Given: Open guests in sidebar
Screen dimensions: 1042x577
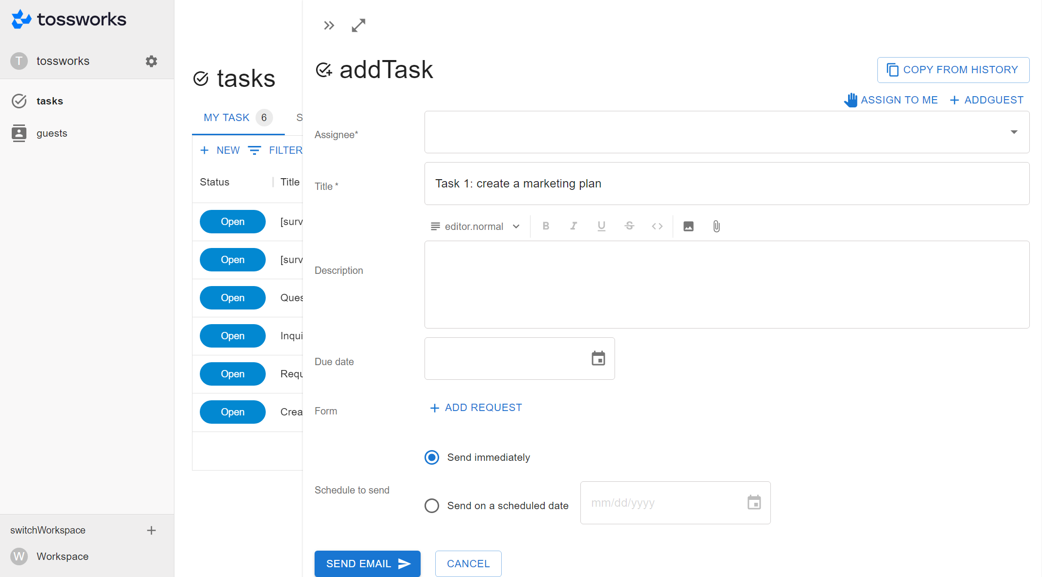Looking at the screenshot, I should [52, 133].
